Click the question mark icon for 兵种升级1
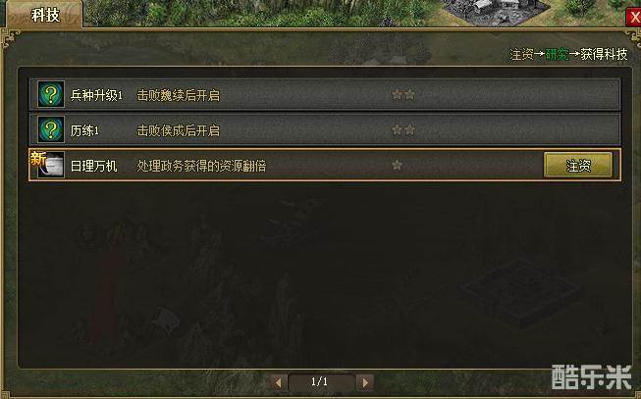This screenshot has width=641, height=399. [x=51, y=94]
